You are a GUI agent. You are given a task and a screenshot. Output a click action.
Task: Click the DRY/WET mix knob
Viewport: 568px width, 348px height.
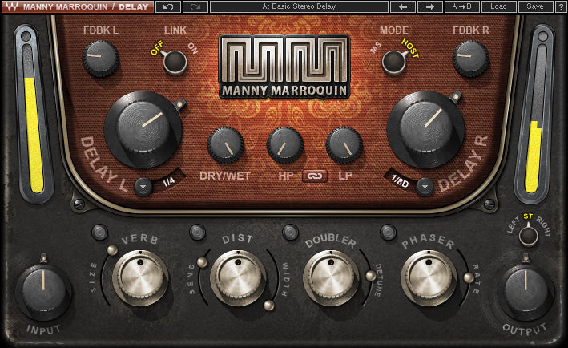tap(225, 145)
